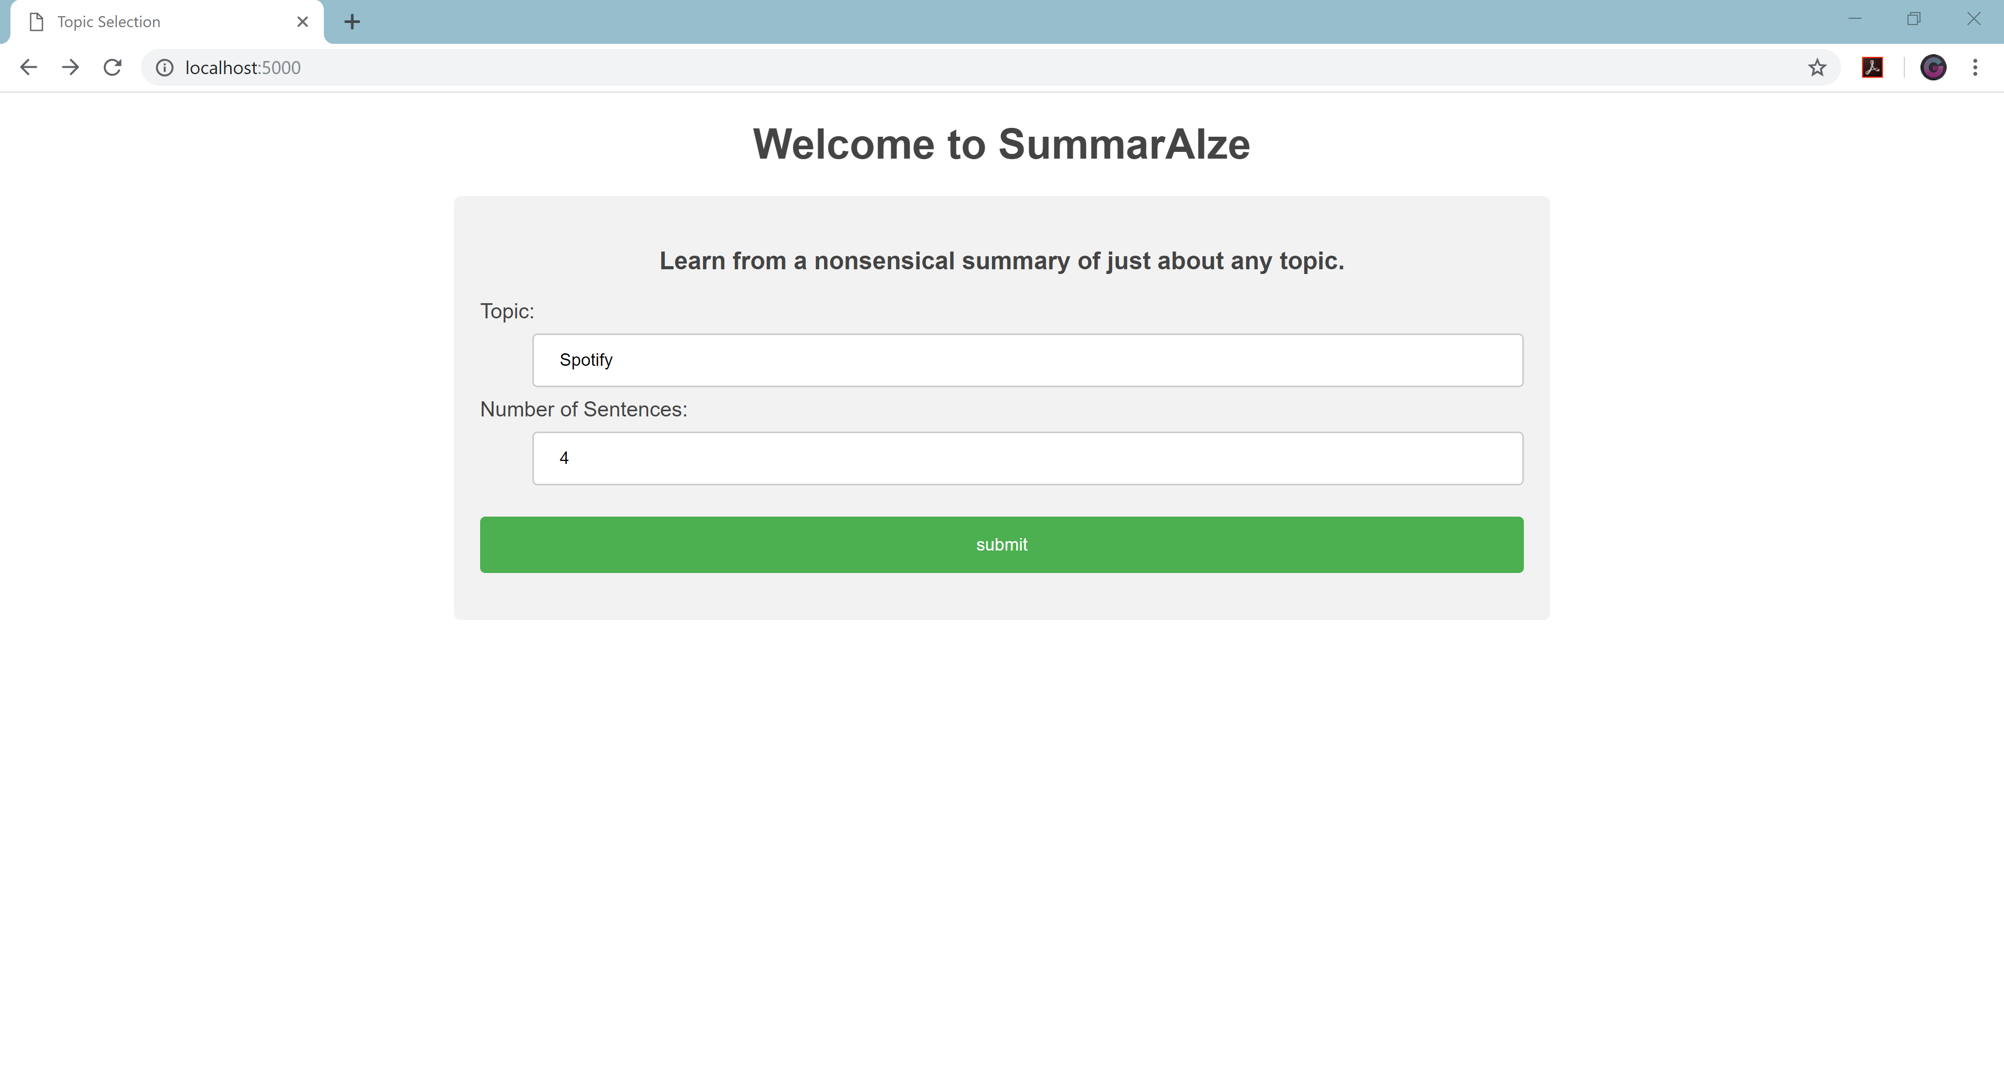Viewport: 2004px width, 1075px height.
Task: Go back to the previous page
Action: click(x=29, y=68)
